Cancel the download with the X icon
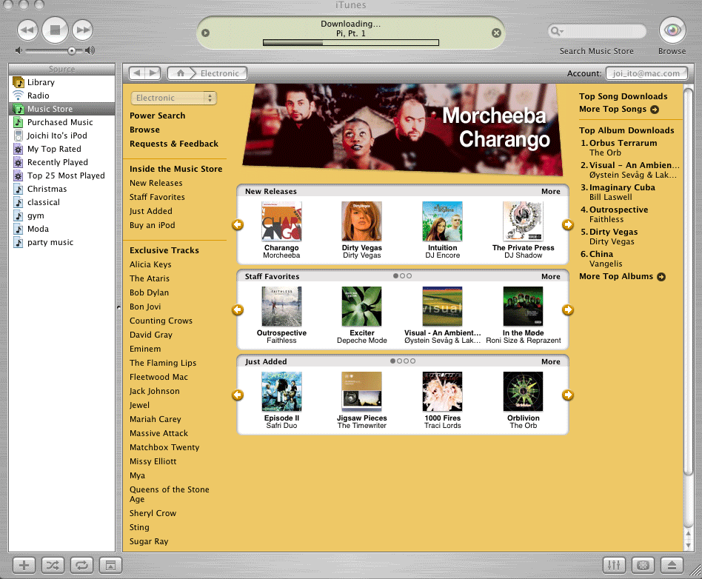The height and width of the screenshot is (579, 702). click(x=496, y=33)
